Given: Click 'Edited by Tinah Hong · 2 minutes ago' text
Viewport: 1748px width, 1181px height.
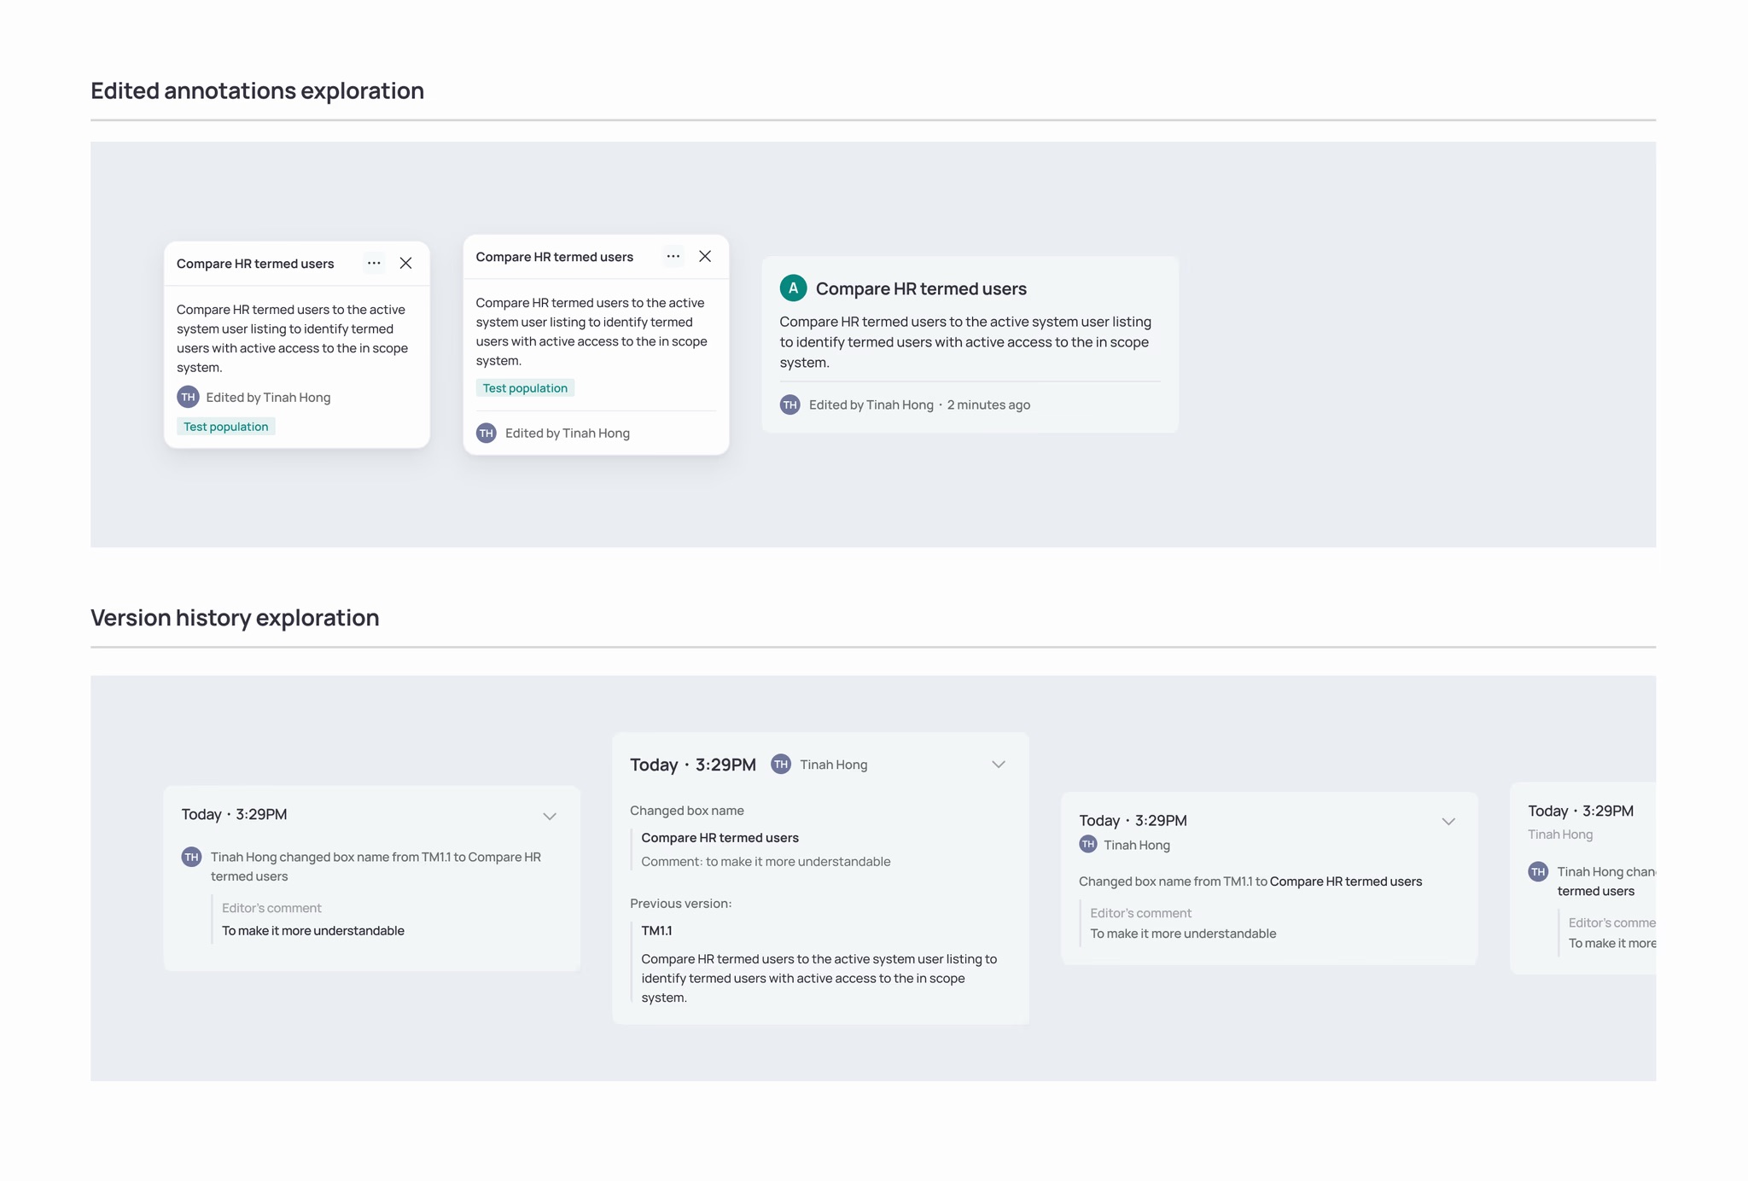Looking at the screenshot, I should 918,404.
